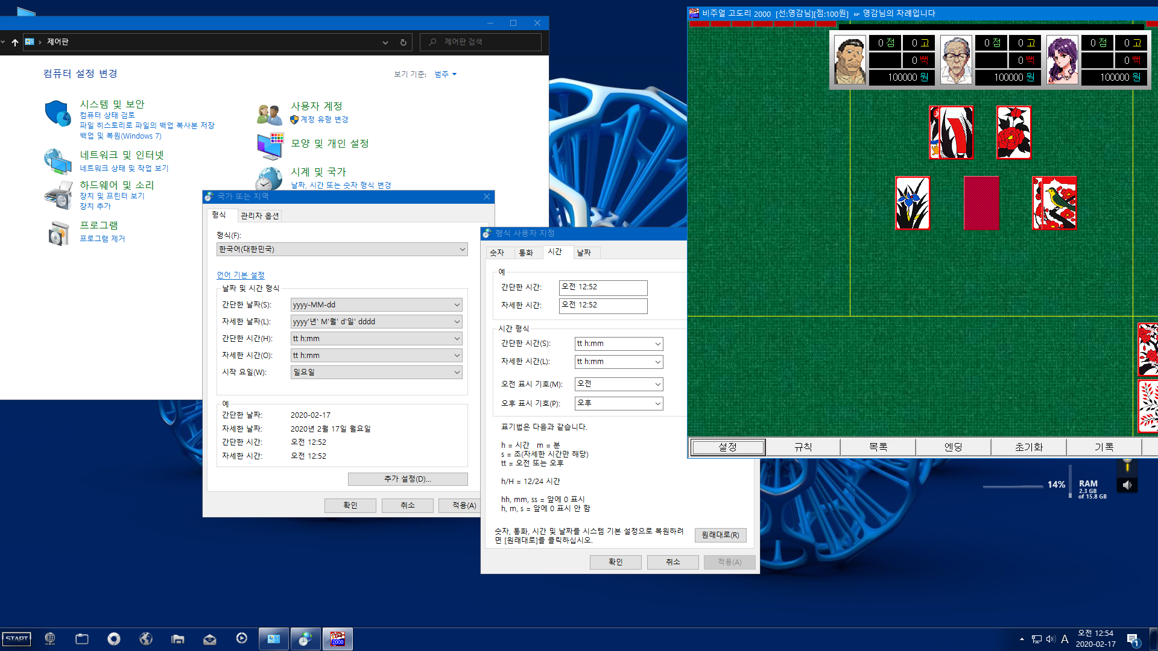Open 보기 기준 범주 dropdown
Viewport: 1158px width, 651px height.
coord(446,74)
